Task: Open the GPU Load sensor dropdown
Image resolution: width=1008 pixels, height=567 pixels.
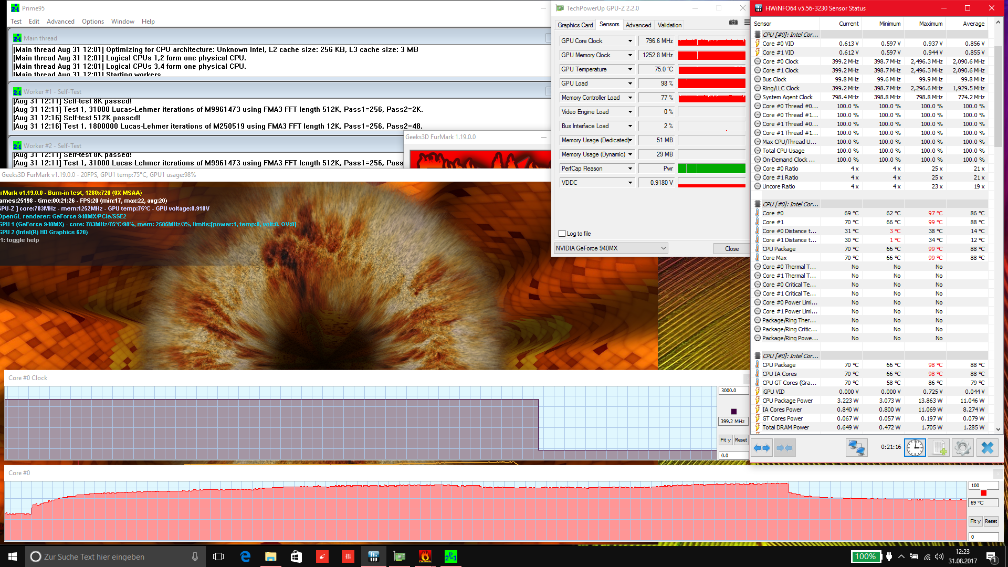Action: click(630, 83)
